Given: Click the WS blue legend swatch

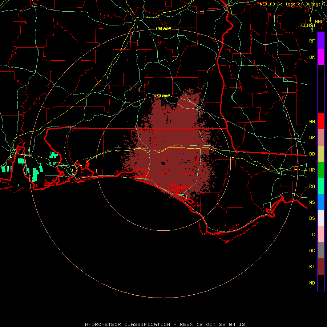Looking at the screenshot, I should [321, 202].
